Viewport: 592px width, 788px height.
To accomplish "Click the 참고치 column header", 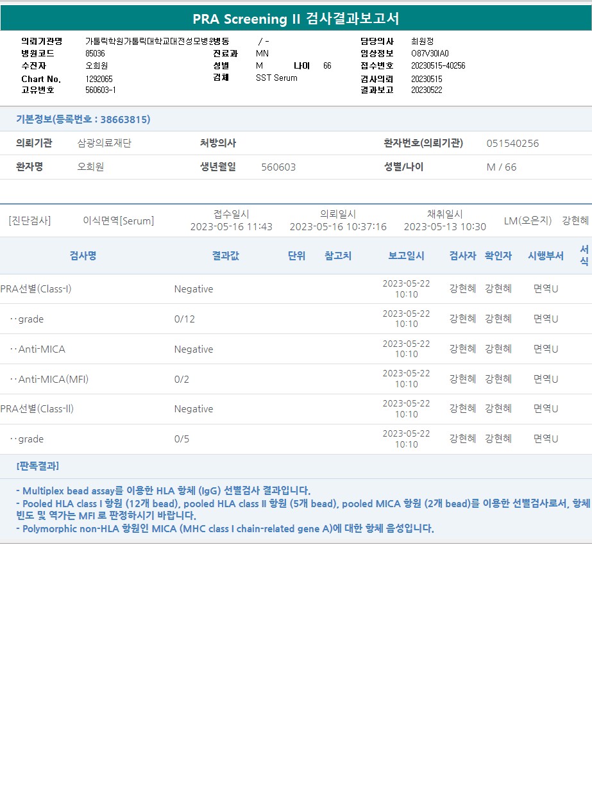I will tap(338, 256).
